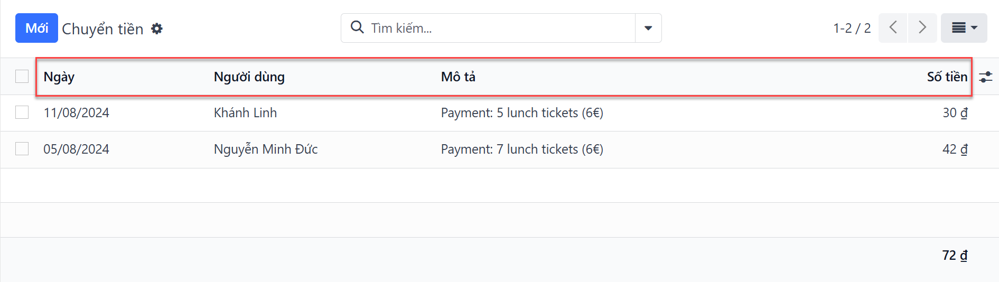Image resolution: width=999 pixels, height=282 pixels.
Task: Open the 1-2 / 2 pager counter
Action: 852,28
